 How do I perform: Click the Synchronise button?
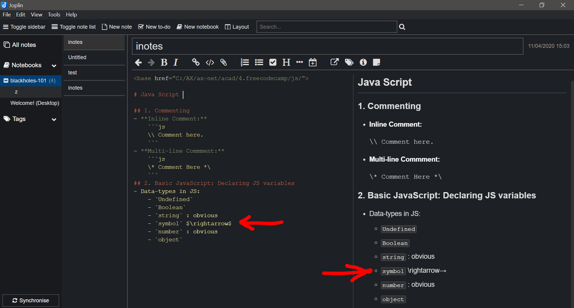pos(30,300)
